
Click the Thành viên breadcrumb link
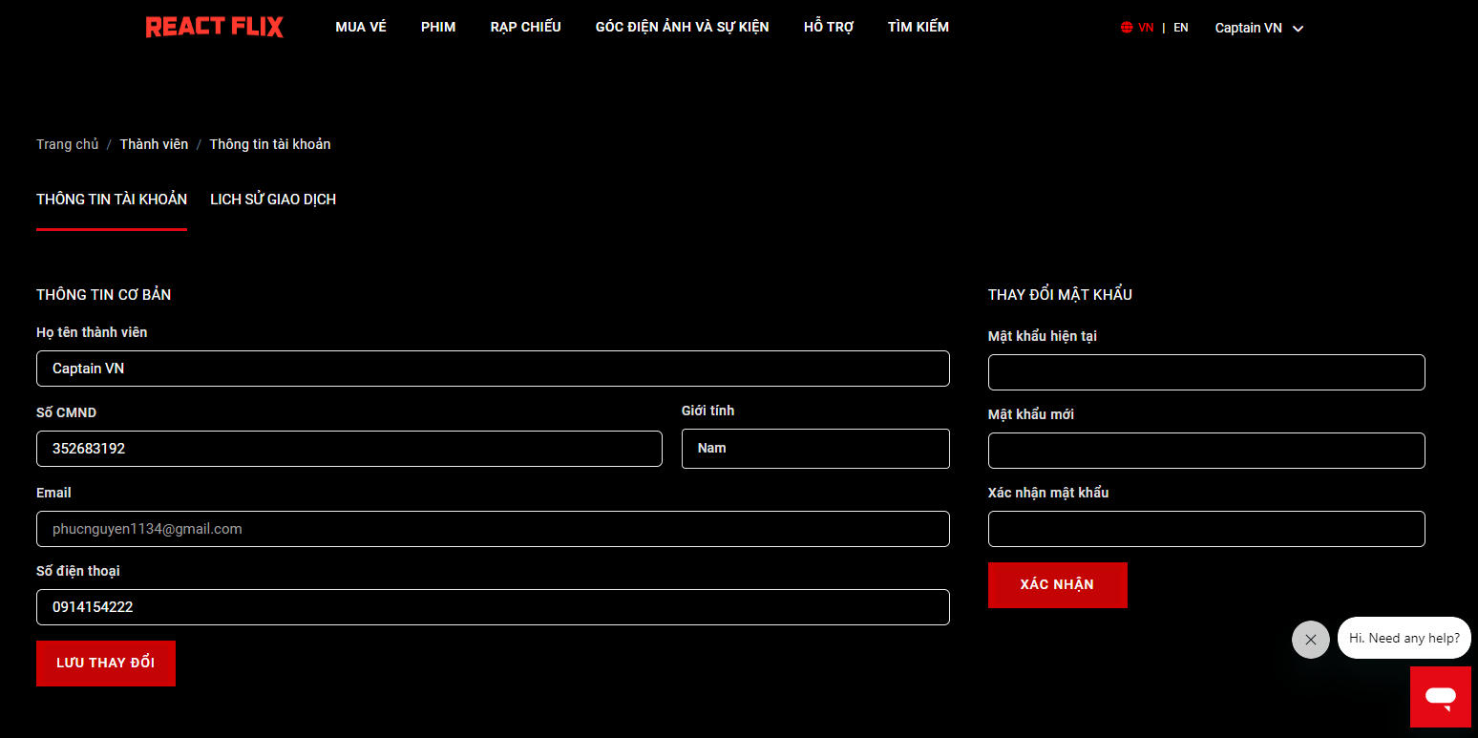(x=154, y=143)
